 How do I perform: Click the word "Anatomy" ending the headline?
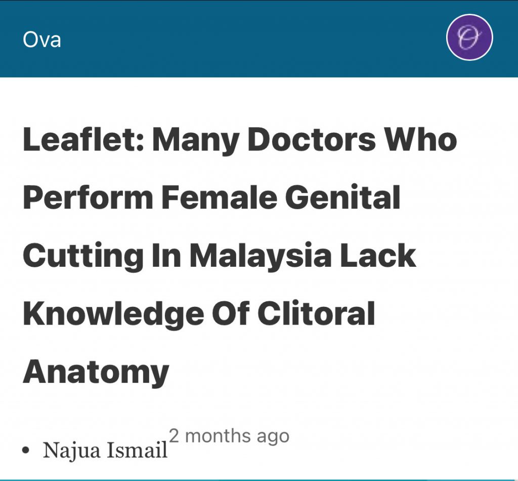point(96,372)
